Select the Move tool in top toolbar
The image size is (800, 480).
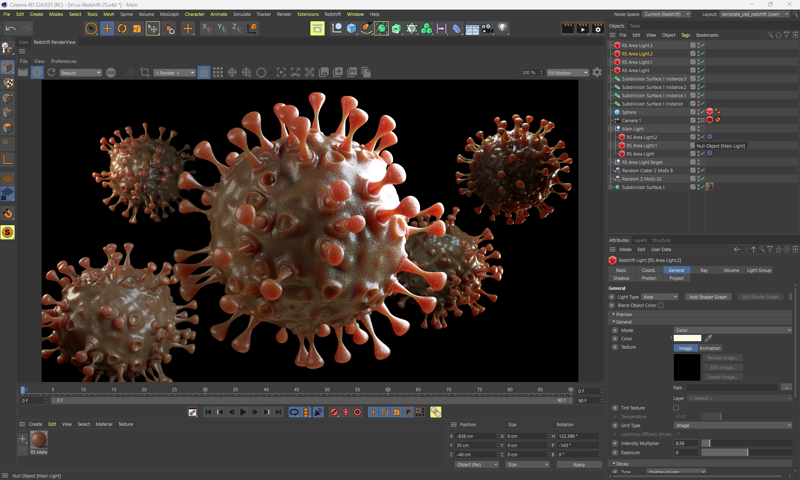(x=107, y=28)
